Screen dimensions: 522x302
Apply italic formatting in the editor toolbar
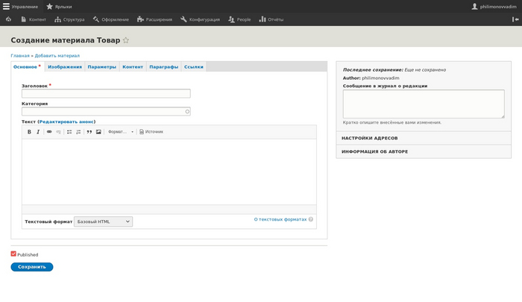tap(38, 132)
